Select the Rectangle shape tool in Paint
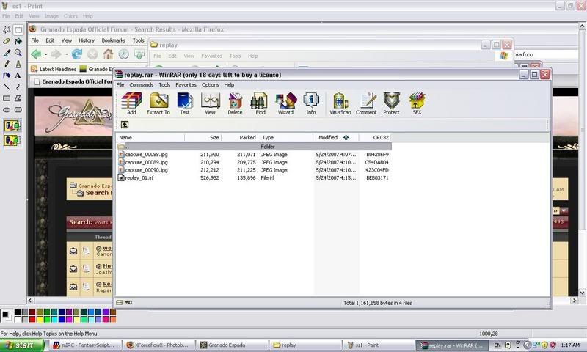The width and height of the screenshot is (587, 352). click(x=7, y=98)
